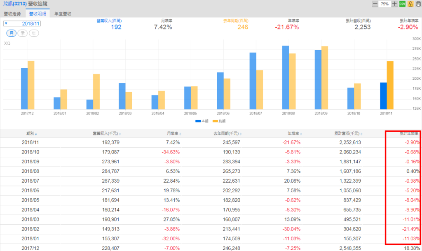Click year growth cell 20.08%

coord(292,181)
